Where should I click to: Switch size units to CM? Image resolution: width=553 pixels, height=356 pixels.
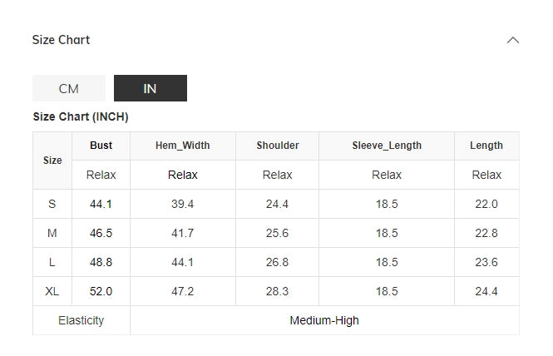69,88
